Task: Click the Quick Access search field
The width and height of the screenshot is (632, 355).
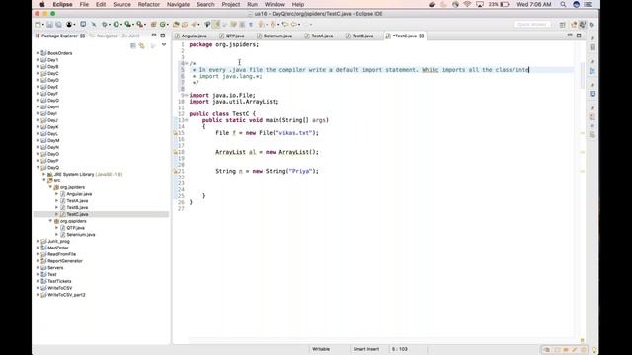Action: pyautogui.click(x=532, y=25)
